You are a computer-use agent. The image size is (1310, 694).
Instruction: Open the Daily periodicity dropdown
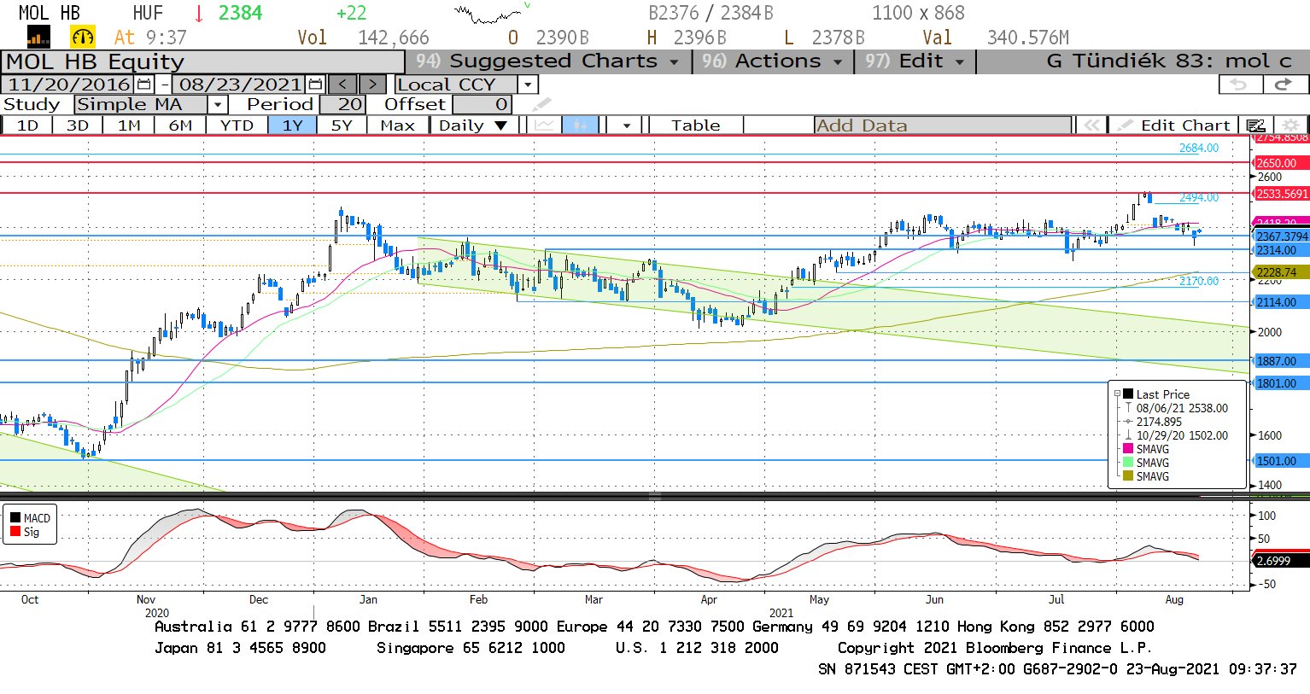[x=472, y=125]
